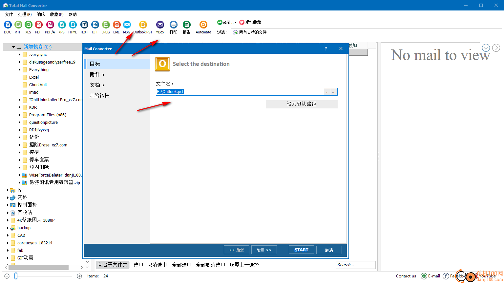The width and height of the screenshot is (504, 283).
Task: Select the XPS format icon
Action: tap(62, 25)
